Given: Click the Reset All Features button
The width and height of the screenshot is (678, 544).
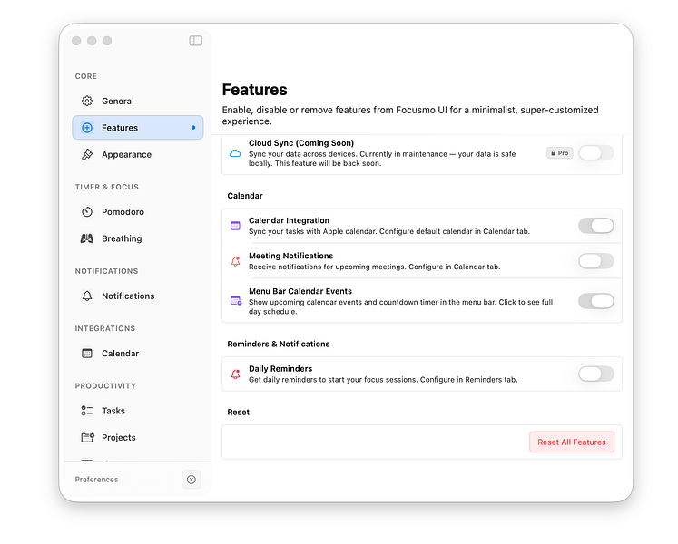Looking at the screenshot, I should [572, 442].
